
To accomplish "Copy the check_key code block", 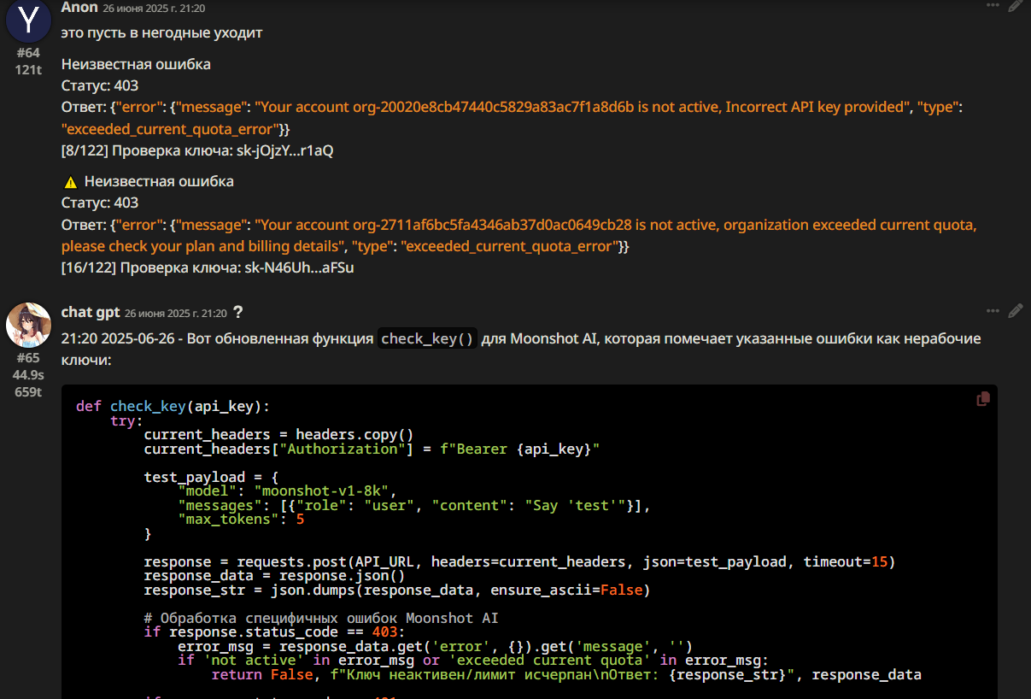I will pos(983,398).
